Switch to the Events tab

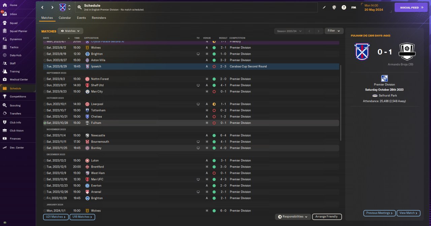tap(81, 18)
